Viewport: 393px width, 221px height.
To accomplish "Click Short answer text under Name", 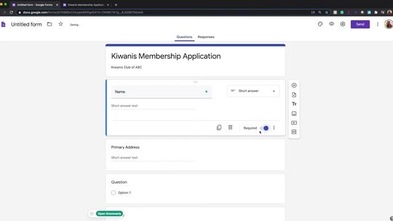I will coord(124,106).
